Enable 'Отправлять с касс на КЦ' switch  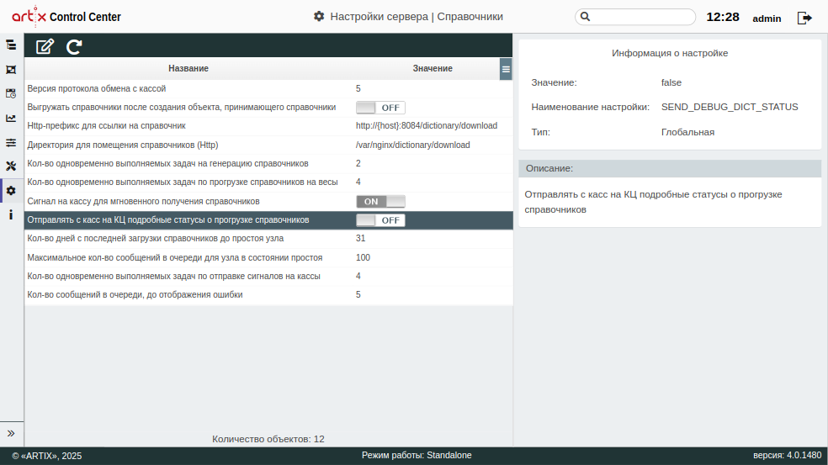[380, 220]
